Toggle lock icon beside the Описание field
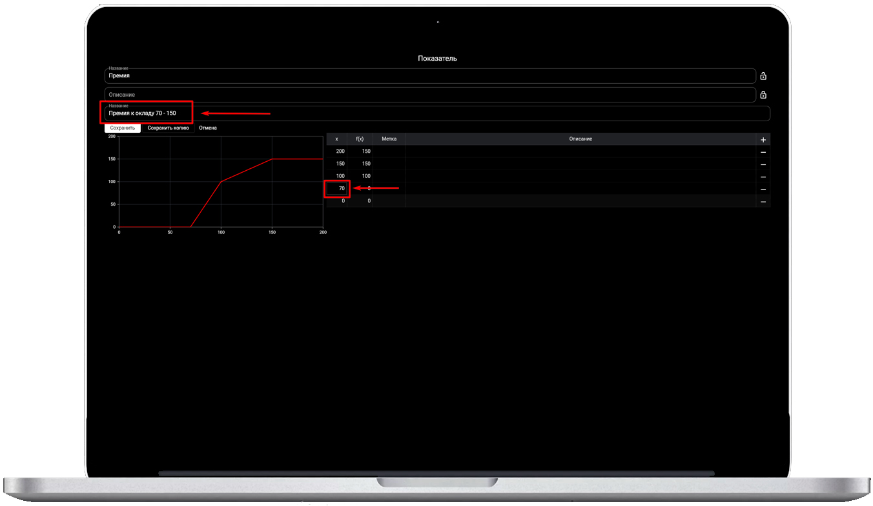873x506 pixels. pos(763,95)
